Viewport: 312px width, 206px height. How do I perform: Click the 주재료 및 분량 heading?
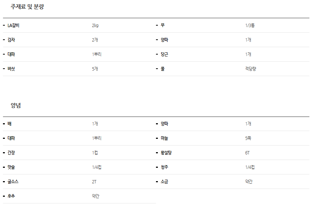[27, 7]
